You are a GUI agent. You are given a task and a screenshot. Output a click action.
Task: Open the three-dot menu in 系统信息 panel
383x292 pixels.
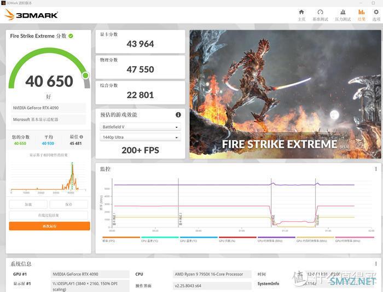(x=376, y=264)
